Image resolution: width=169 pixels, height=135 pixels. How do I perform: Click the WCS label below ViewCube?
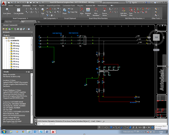pyautogui.click(x=156, y=50)
